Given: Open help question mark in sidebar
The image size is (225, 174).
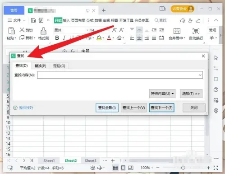Looking at the screenshot, I should point(216,90).
